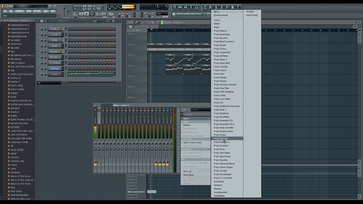Screen dimensions: 363x204
Task: Open the Mixer options dropdown arrow
Action: (95, 105)
